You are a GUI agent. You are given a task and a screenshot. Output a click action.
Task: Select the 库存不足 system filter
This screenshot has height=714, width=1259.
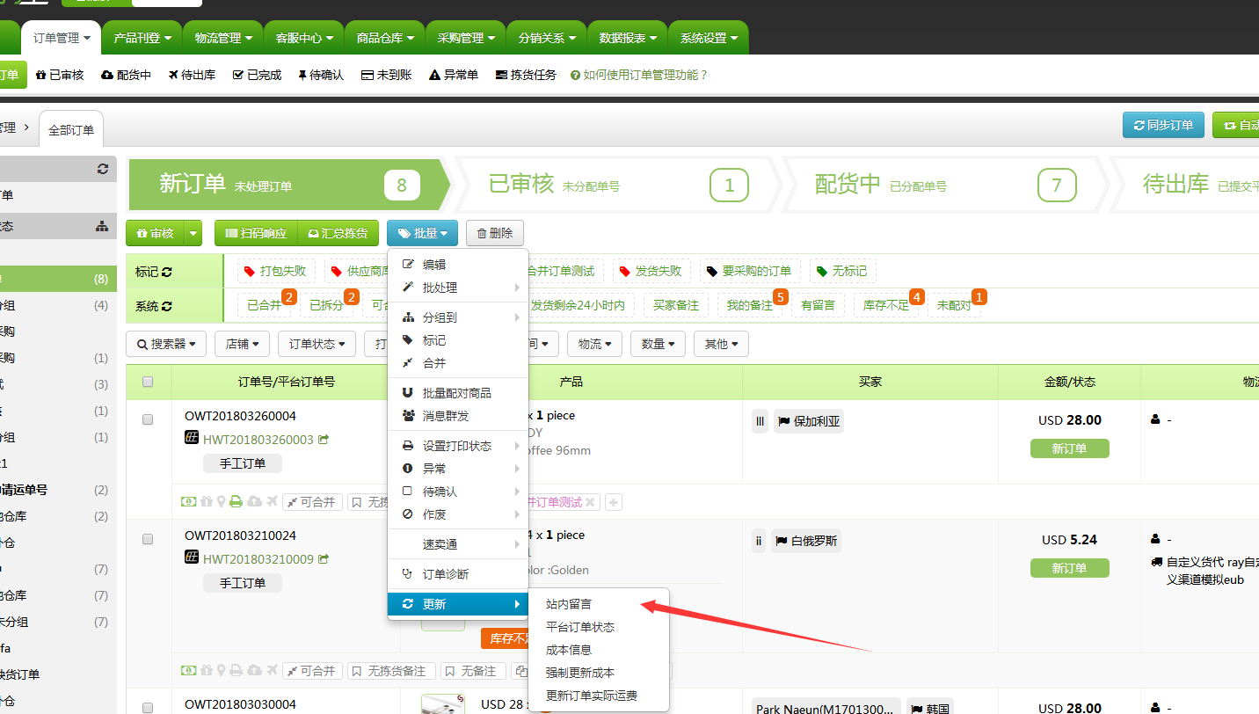click(886, 305)
